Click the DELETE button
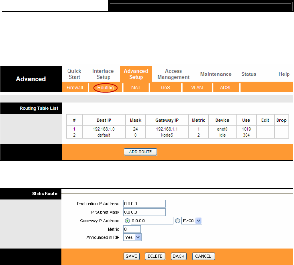This screenshot has width=294, height=265. tap(155, 256)
